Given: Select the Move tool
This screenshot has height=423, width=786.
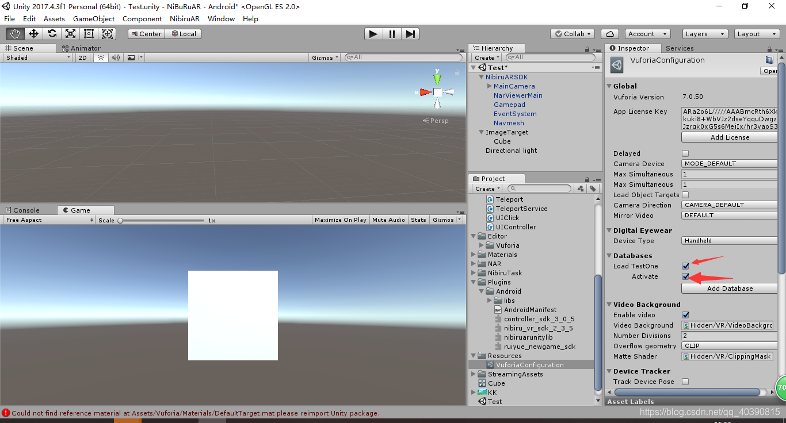Looking at the screenshot, I should click(x=33, y=34).
